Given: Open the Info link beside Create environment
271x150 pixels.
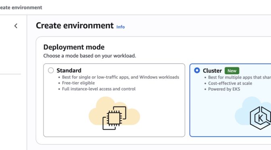Looking at the screenshot, I should pyautogui.click(x=121, y=27).
